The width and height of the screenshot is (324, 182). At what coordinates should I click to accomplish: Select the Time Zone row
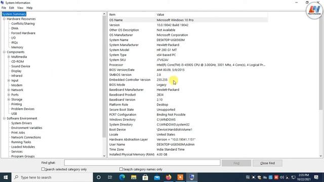[x=188, y=150]
